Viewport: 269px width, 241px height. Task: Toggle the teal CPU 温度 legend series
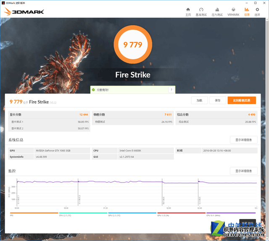83,214
